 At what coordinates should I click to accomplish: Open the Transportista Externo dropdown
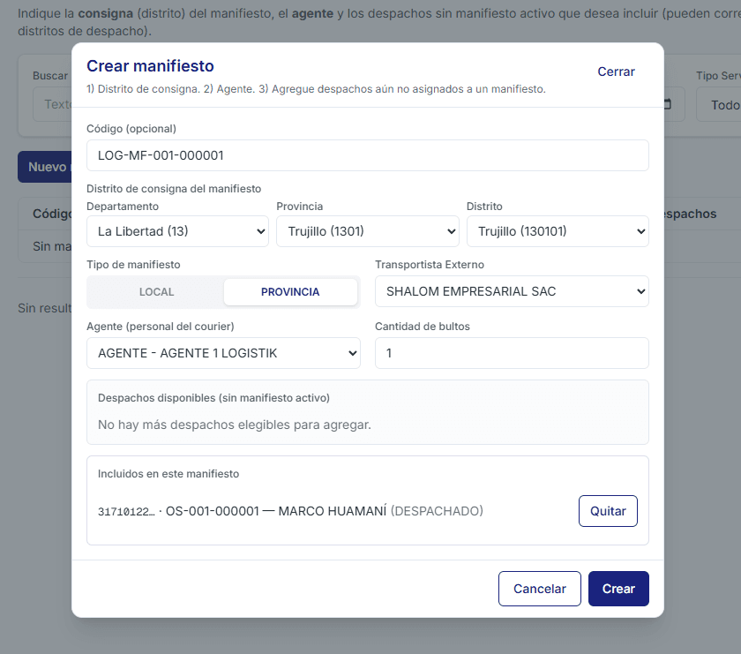[x=511, y=291]
